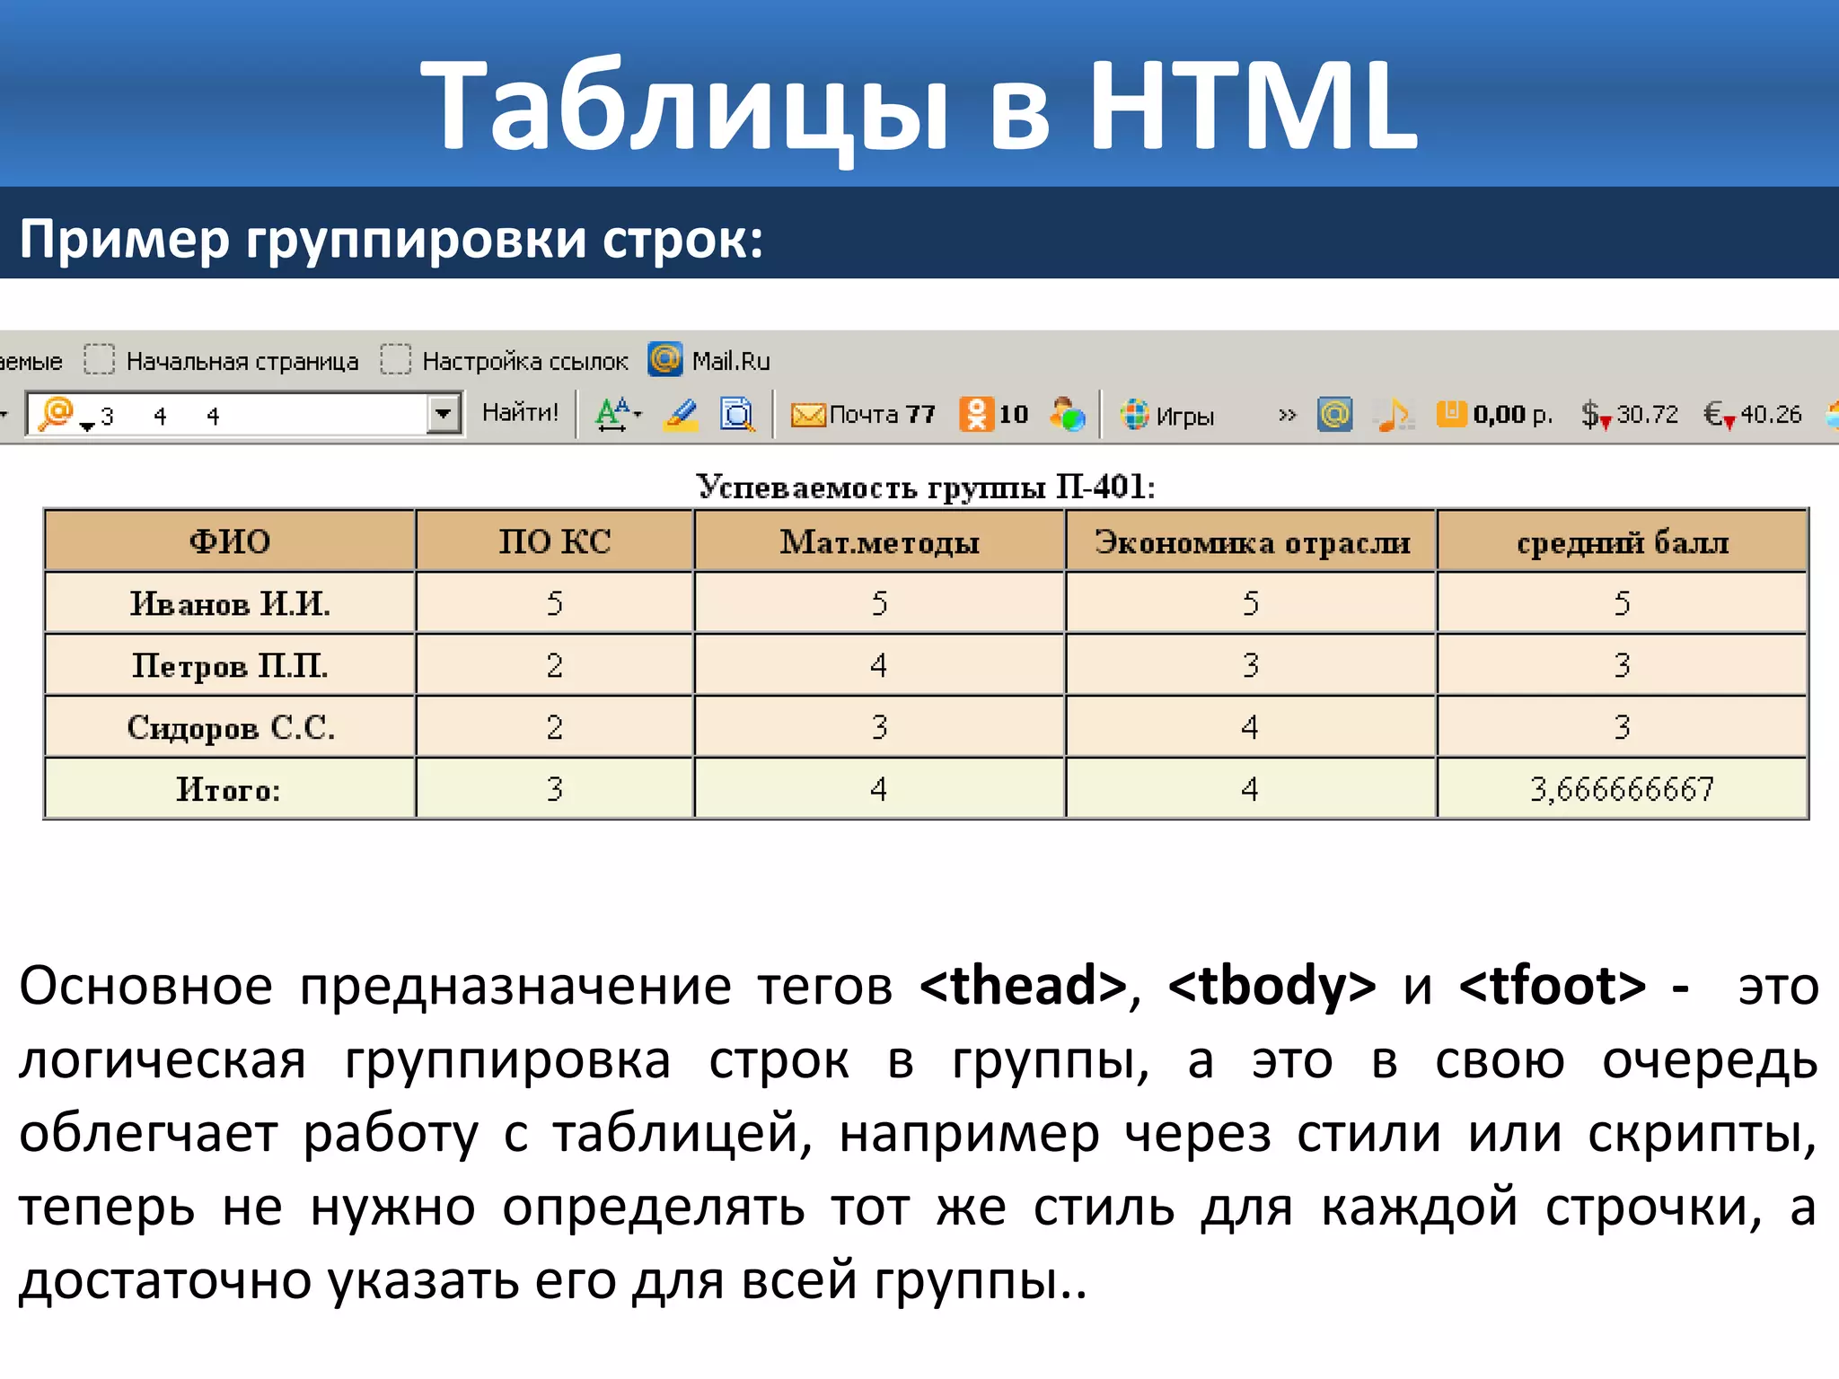Click the 3,666666667 average cell
This screenshot has width=1839, height=1379.
pyautogui.click(x=1623, y=789)
